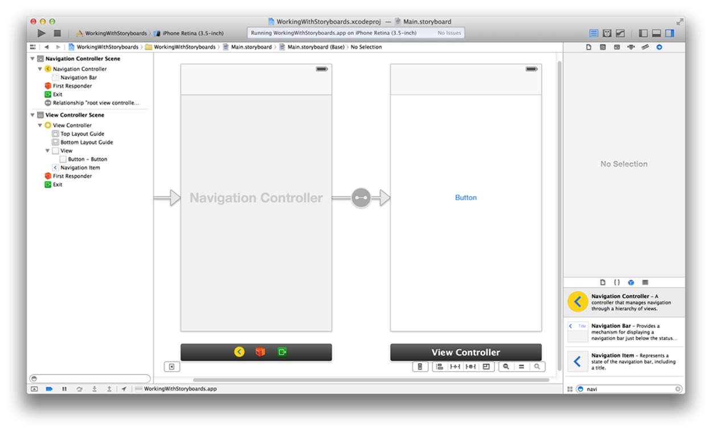Image resolution: width=712 pixels, height=431 pixels.
Task: Select Navigation Item in the Object library
Action: coord(624,362)
